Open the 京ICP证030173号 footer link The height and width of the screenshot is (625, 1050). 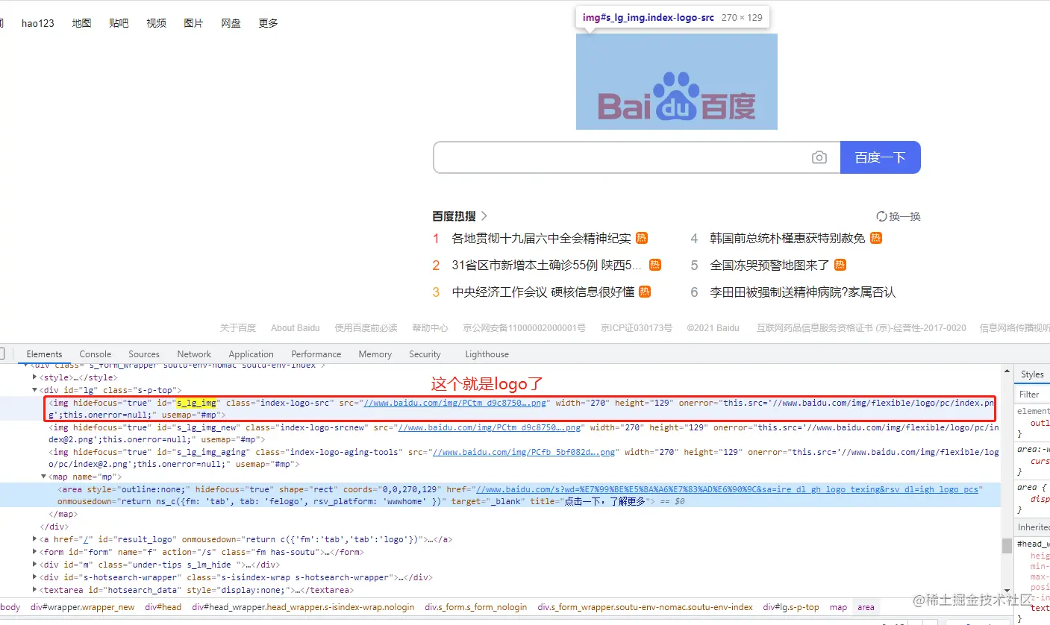pyautogui.click(x=637, y=327)
